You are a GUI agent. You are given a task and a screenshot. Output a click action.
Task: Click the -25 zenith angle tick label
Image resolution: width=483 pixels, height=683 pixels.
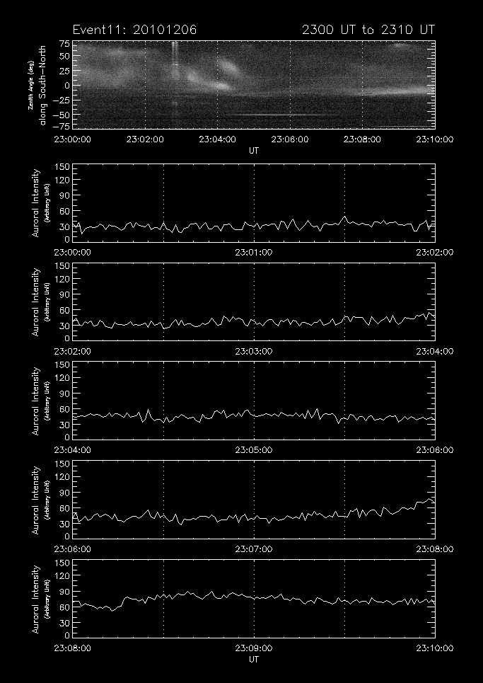[62, 101]
